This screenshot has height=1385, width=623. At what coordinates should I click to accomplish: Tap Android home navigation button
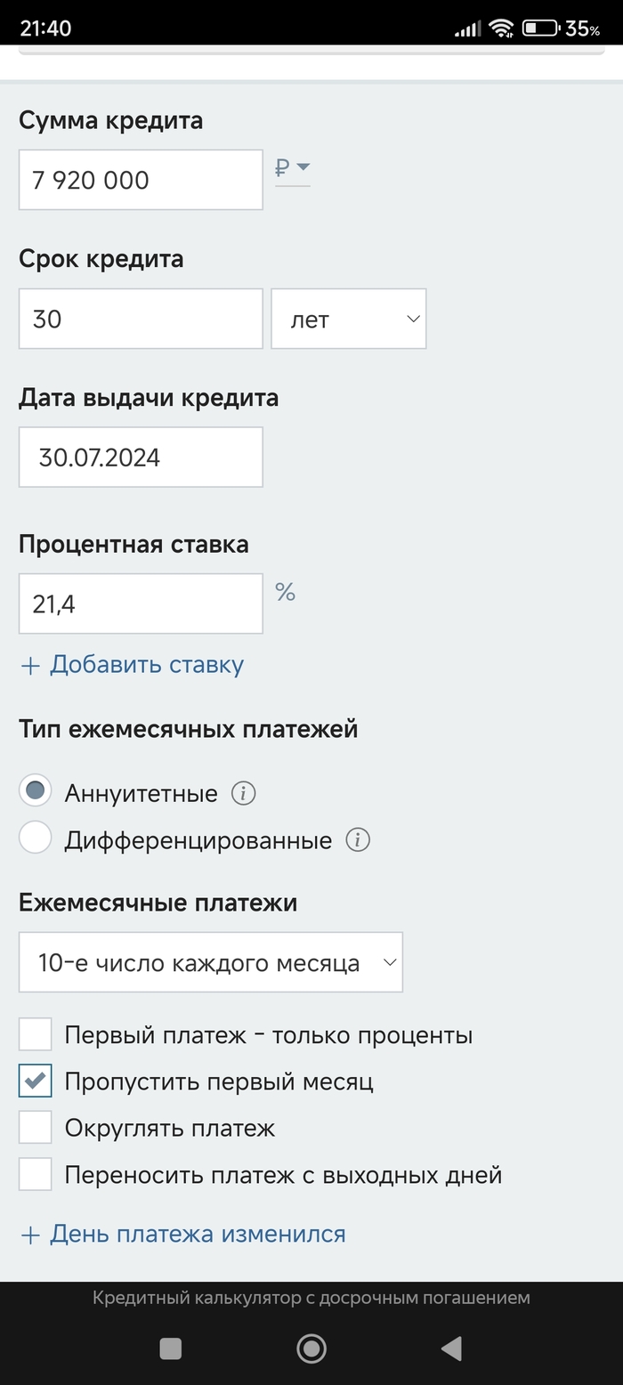pos(311,1349)
